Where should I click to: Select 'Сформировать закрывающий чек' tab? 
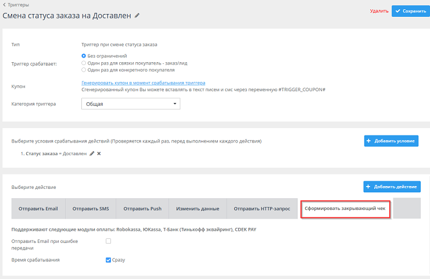click(x=345, y=209)
